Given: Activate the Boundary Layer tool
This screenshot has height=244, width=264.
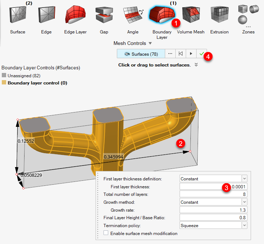Looking at the screenshot, I should pyautogui.click(x=162, y=15).
